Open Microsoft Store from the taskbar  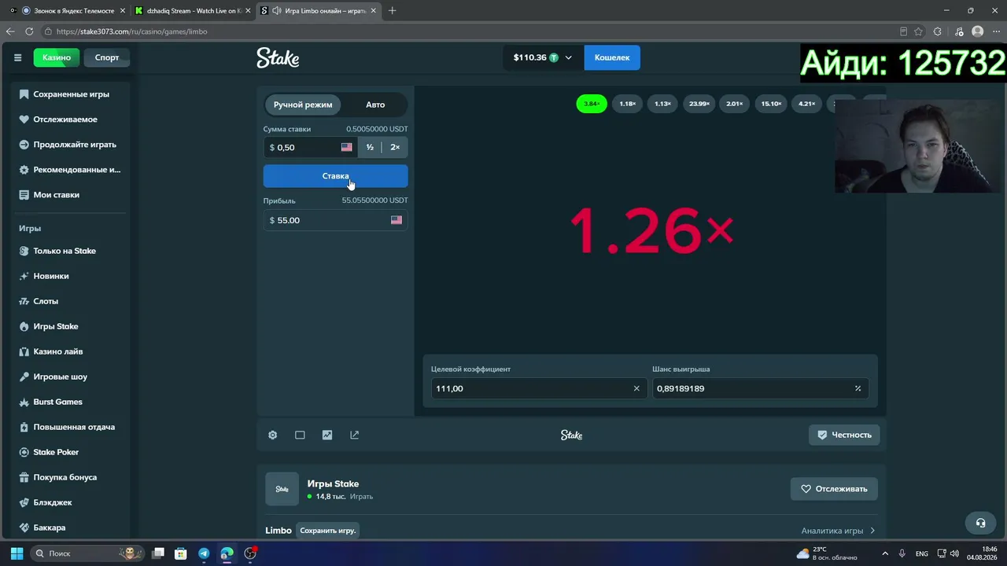pyautogui.click(x=181, y=553)
